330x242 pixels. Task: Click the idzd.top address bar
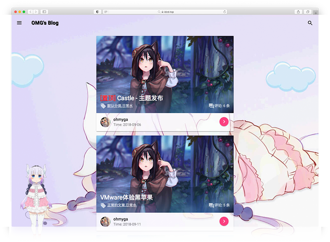click(x=165, y=12)
